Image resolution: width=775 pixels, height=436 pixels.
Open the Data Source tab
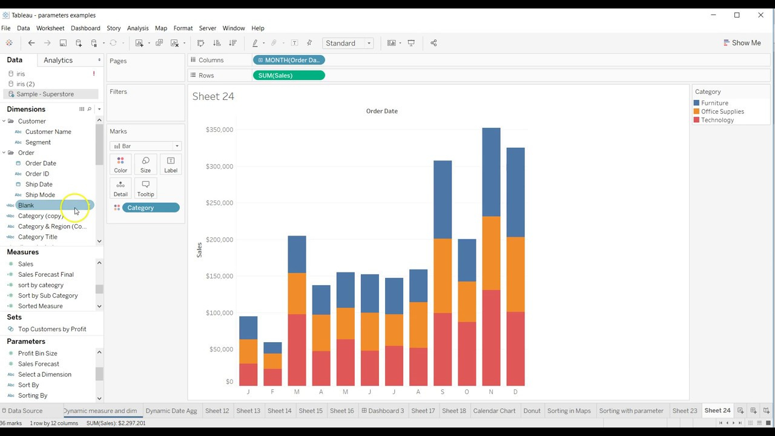(x=22, y=411)
